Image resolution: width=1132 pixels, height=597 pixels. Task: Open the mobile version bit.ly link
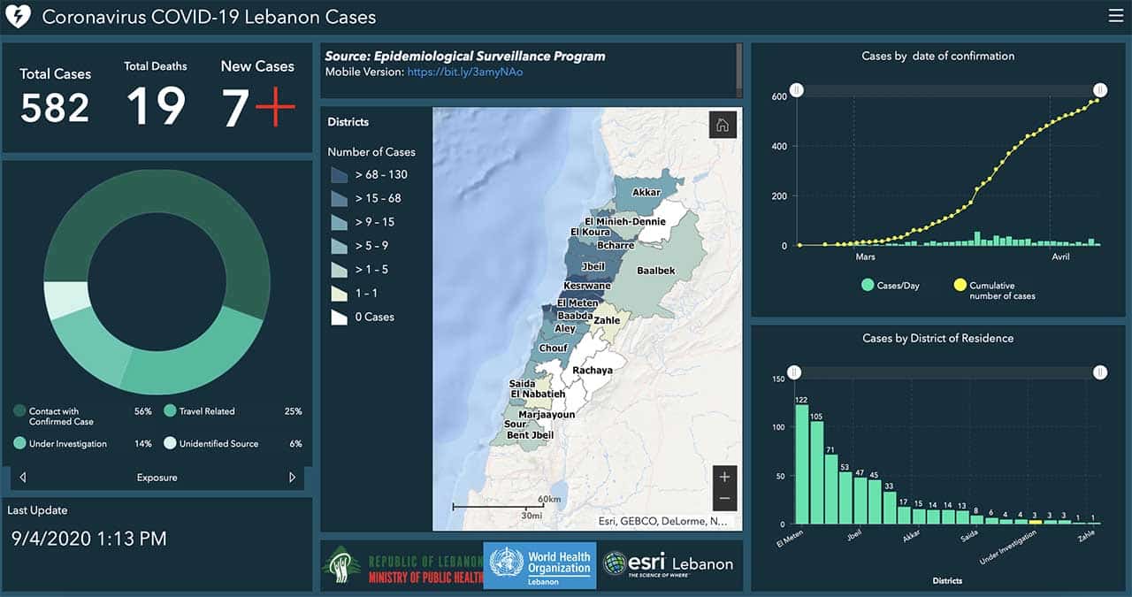click(x=464, y=72)
